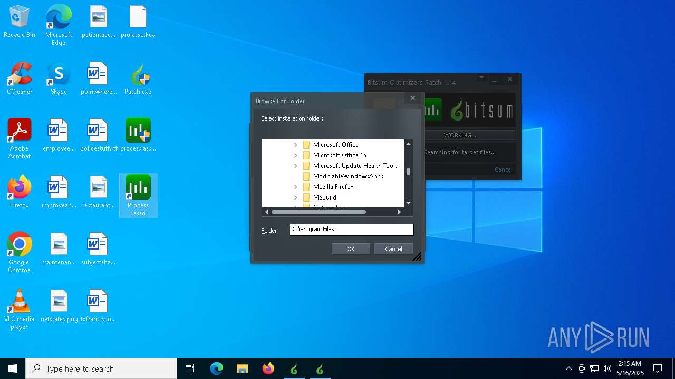Cancel the Bitsum patch search
675x379 pixels.
click(x=503, y=169)
